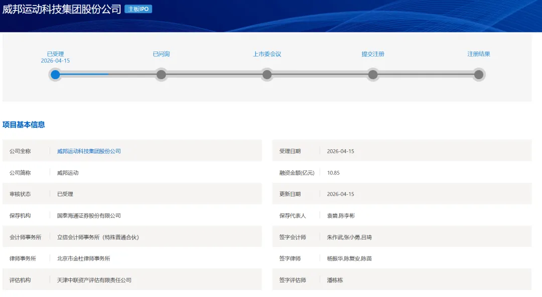Click the 融资金额(亿元) field label

click(x=297, y=173)
